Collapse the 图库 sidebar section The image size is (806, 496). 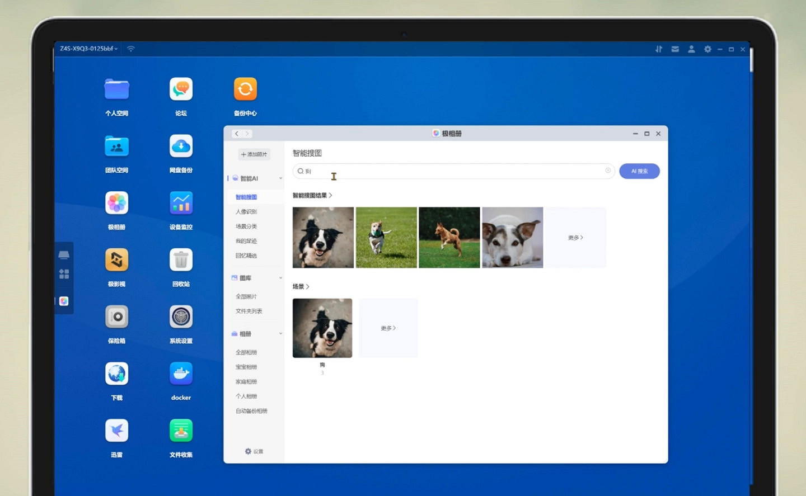pos(280,278)
